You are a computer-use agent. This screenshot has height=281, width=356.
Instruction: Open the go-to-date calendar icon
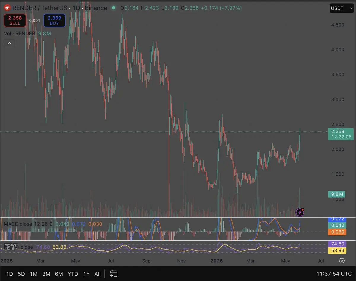coord(113,274)
